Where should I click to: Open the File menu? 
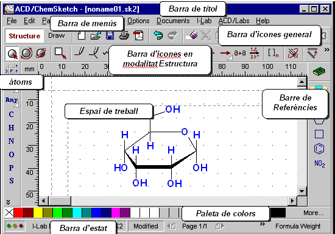pos(12,21)
